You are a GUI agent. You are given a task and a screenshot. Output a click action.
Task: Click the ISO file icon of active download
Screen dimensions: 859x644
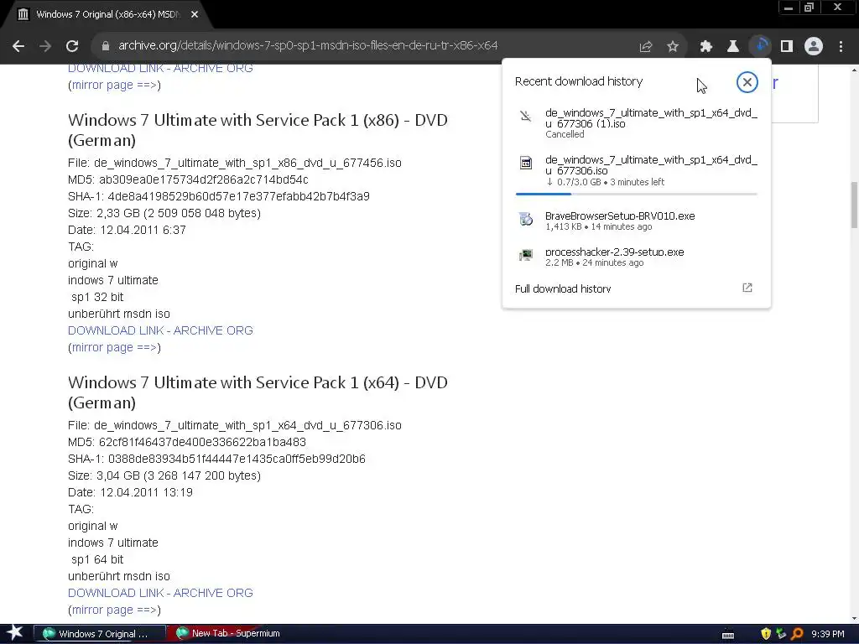click(x=525, y=163)
